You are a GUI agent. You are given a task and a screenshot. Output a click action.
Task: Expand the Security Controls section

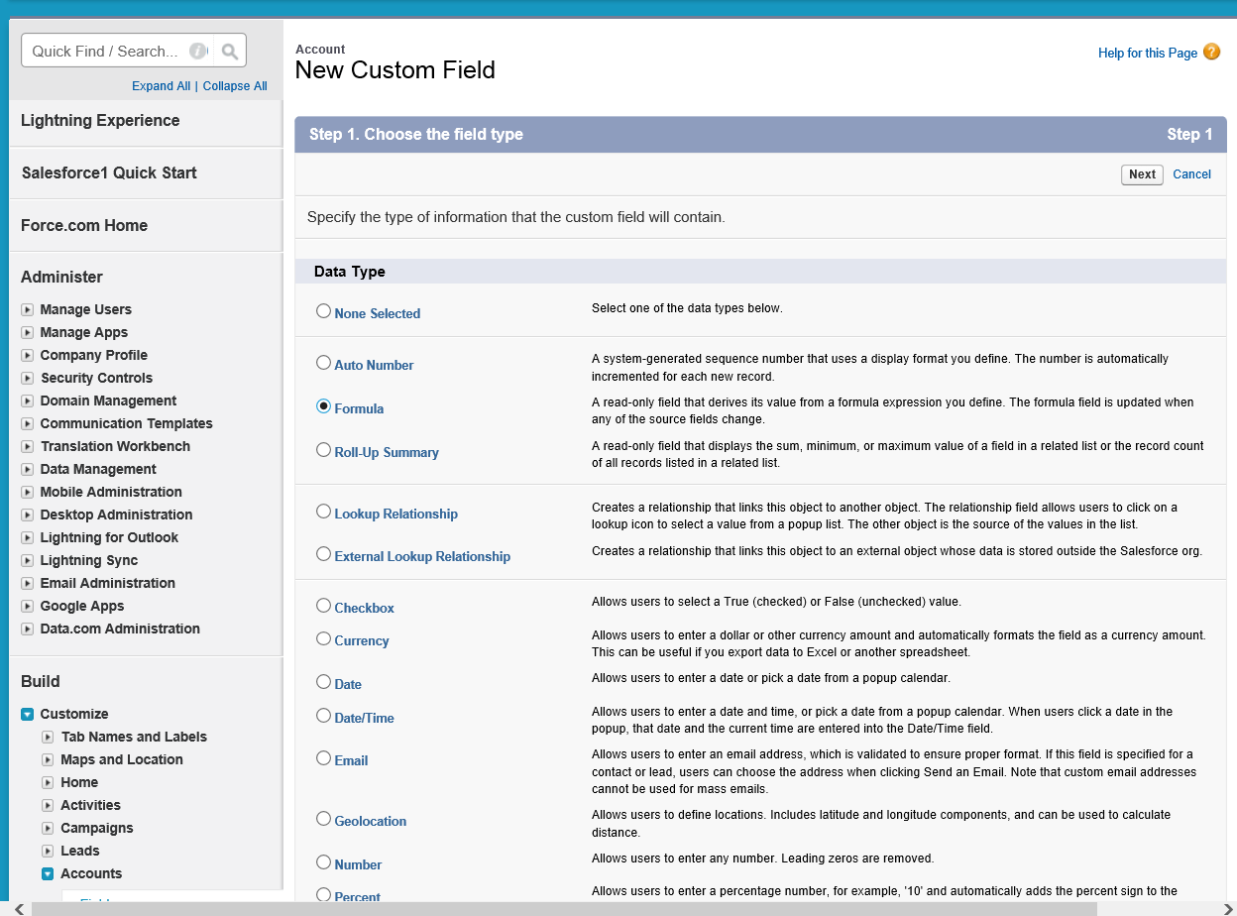pyautogui.click(x=27, y=378)
